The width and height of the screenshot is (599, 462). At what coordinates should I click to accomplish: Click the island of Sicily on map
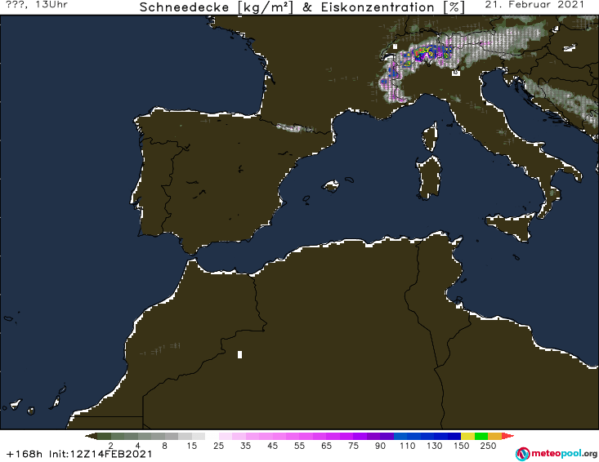511,226
